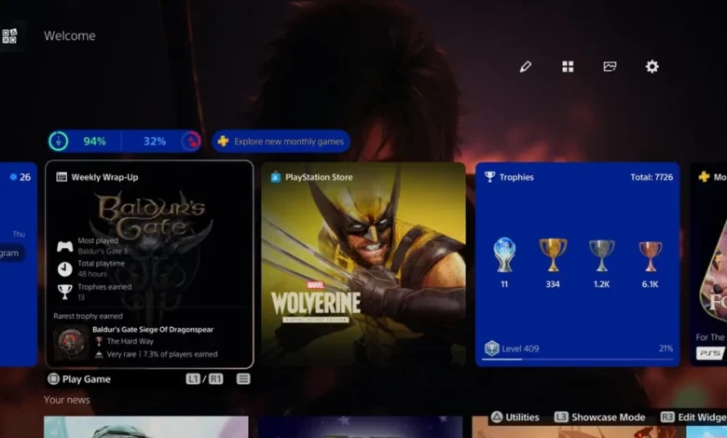727x438 pixels.
Task: Click the 334 gold count
Action: [553, 284]
